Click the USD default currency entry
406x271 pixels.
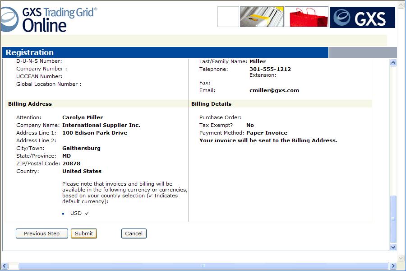(79, 213)
